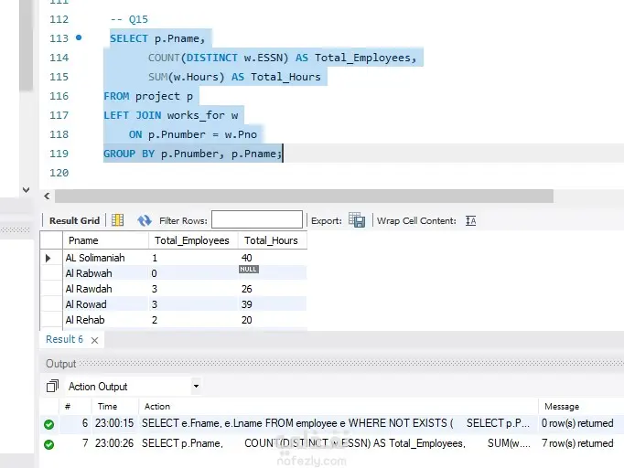The image size is (624, 468).
Task: Click Total_Employees value 2 for Al Rehab
Action: [155, 320]
